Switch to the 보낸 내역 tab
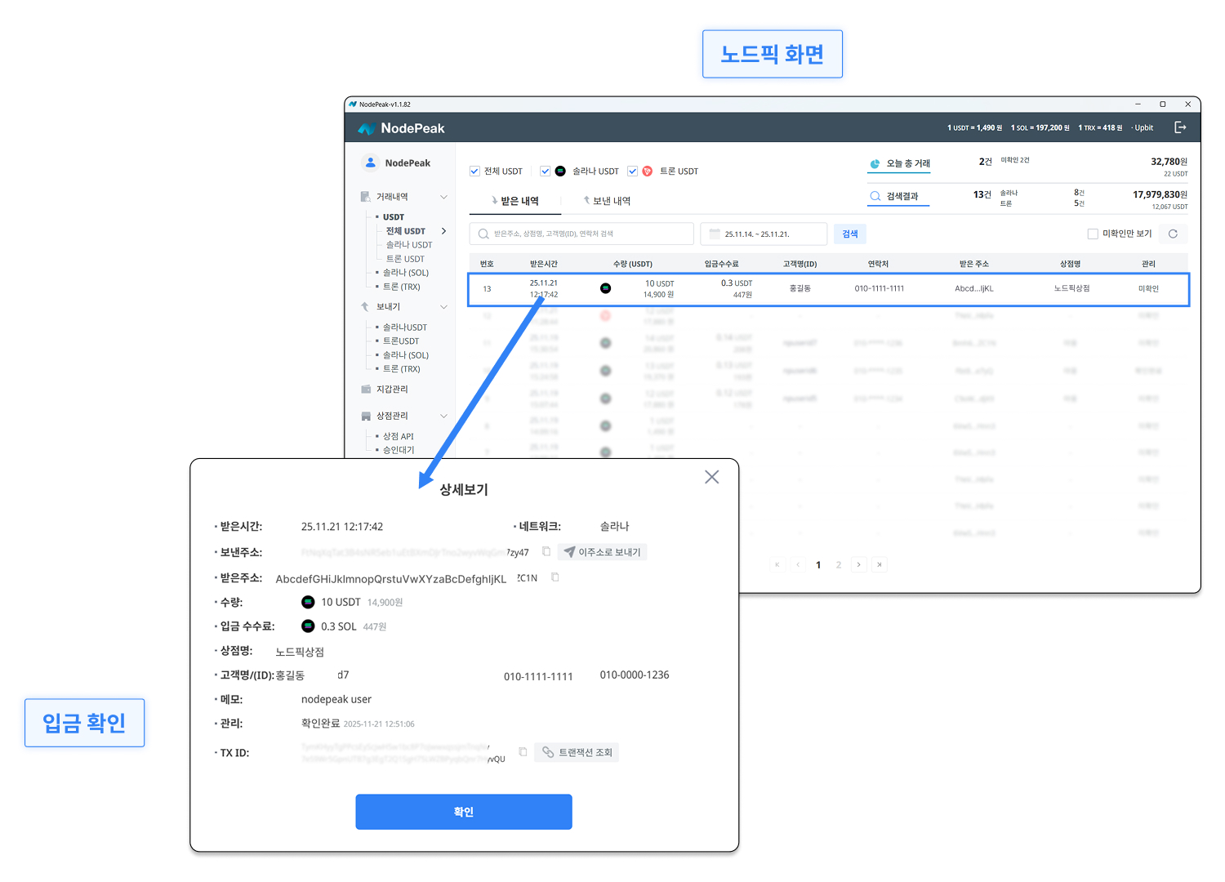 607,201
